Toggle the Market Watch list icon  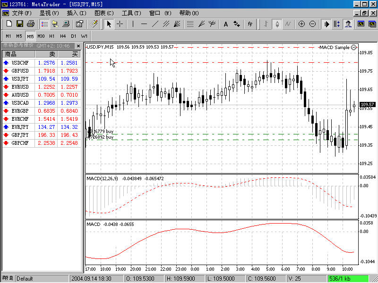(x=44, y=24)
